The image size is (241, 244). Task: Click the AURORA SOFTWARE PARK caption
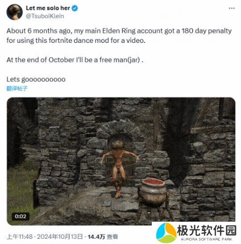[x=207, y=239]
